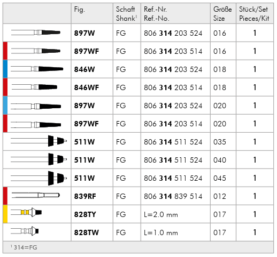Click the L=1.0 mm reference cell

(x=161, y=232)
